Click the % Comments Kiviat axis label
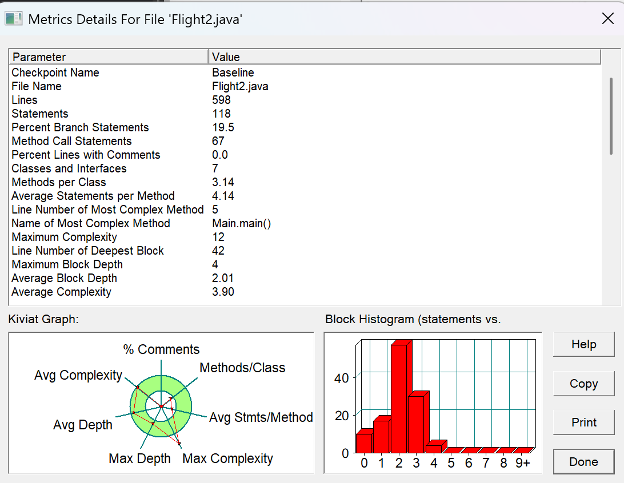Screen dimensions: 624x483 (161, 349)
